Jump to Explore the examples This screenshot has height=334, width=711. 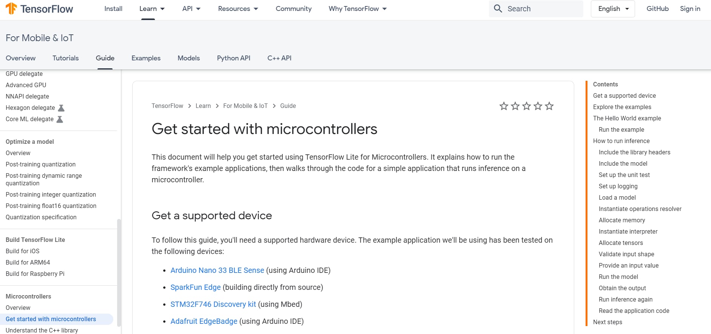tap(622, 107)
